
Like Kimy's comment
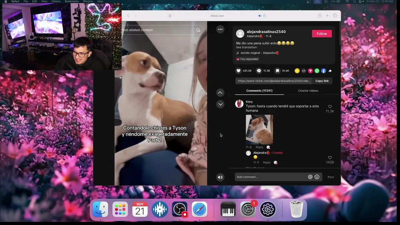(x=330, y=107)
